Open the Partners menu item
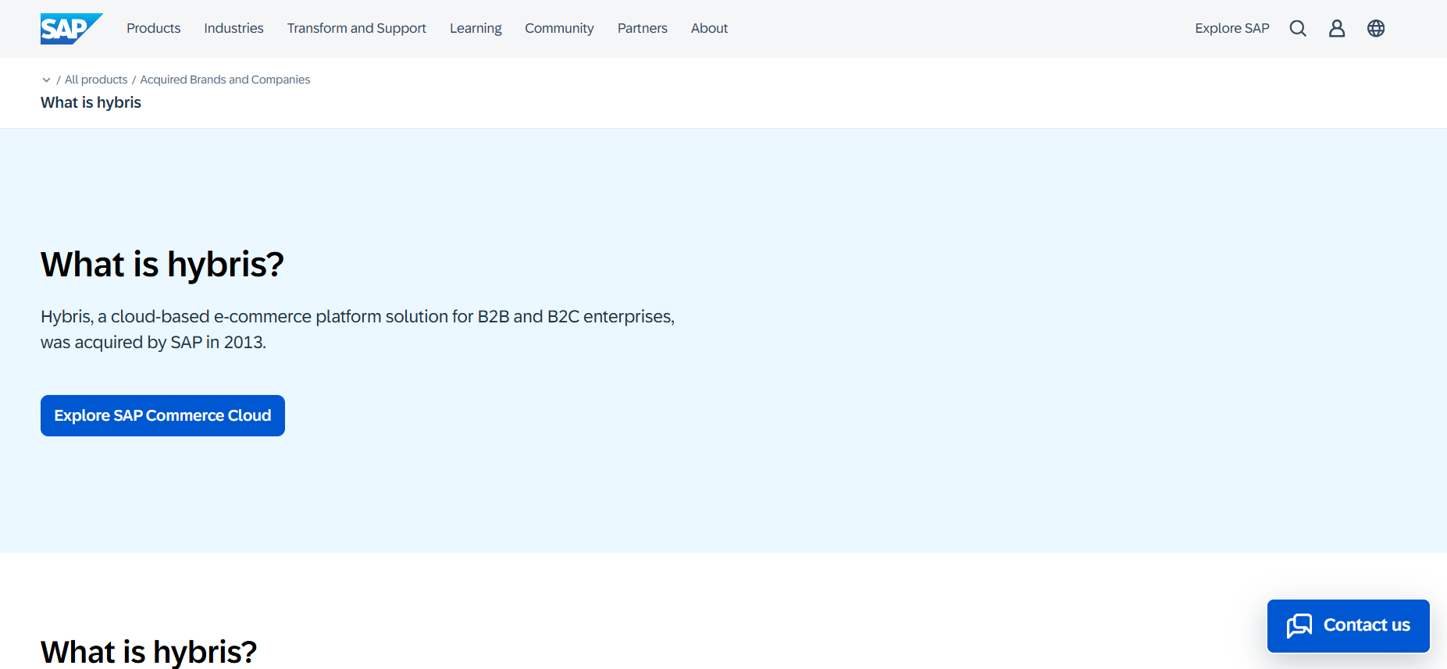Image resolution: width=1447 pixels, height=669 pixels. (642, 29)
